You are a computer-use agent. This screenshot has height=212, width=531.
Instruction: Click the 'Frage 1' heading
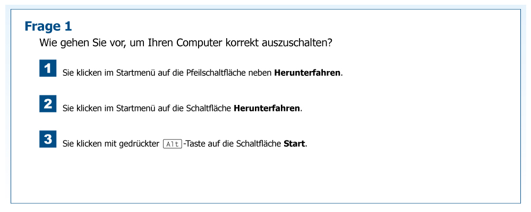pyautogui.click(x=48, y=26)
